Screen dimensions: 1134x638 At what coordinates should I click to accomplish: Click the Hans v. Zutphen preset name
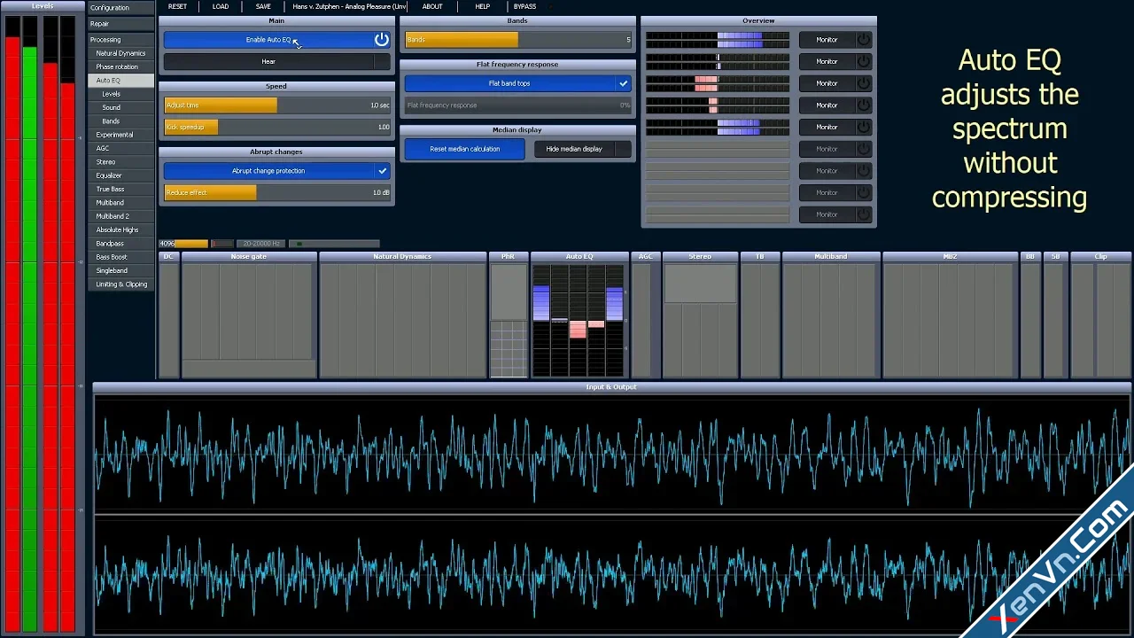click(x=349, y=6)
